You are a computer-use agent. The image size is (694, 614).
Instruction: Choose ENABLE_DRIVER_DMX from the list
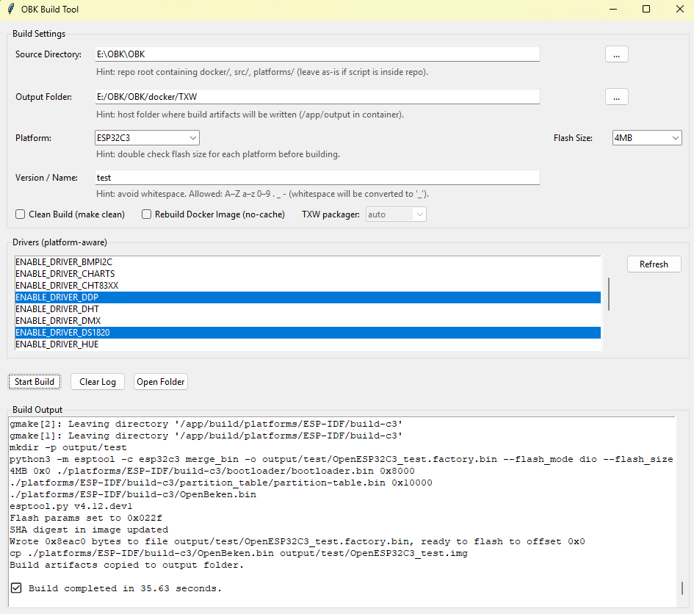pos(58,321)
